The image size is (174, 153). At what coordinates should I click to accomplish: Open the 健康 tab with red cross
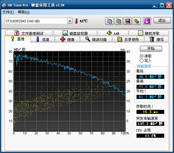coord(67,39)
